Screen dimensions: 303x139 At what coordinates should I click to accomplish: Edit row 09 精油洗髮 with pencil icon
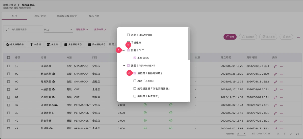(x=275, y=74)
